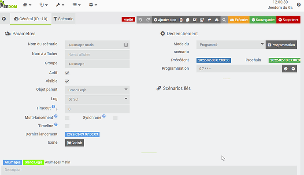
Task: Switch to the Scénario tab
Action: click(63, 19)
